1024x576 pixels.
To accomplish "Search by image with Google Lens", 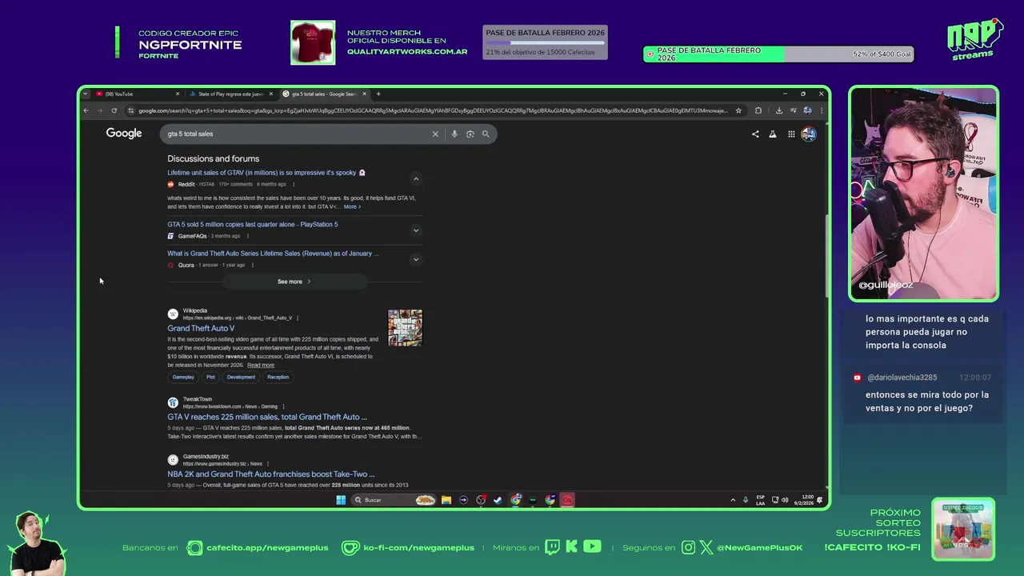I will click(x=470, y=134).
